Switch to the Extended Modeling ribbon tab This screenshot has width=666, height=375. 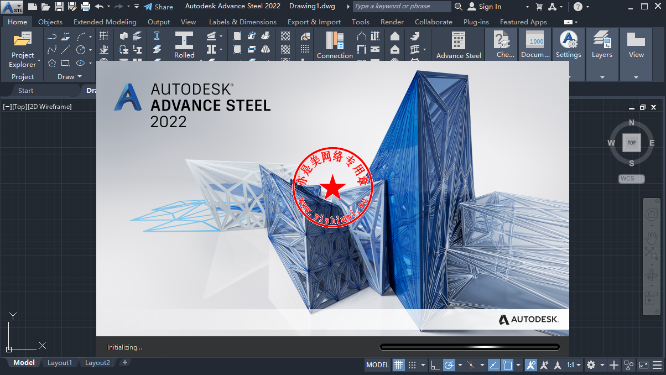tap(105, 22)
